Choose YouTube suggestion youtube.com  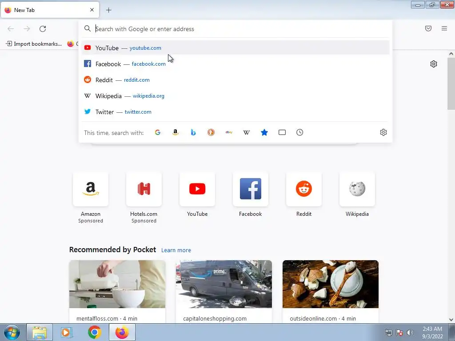pyautogui.click(x=235, y=48)
